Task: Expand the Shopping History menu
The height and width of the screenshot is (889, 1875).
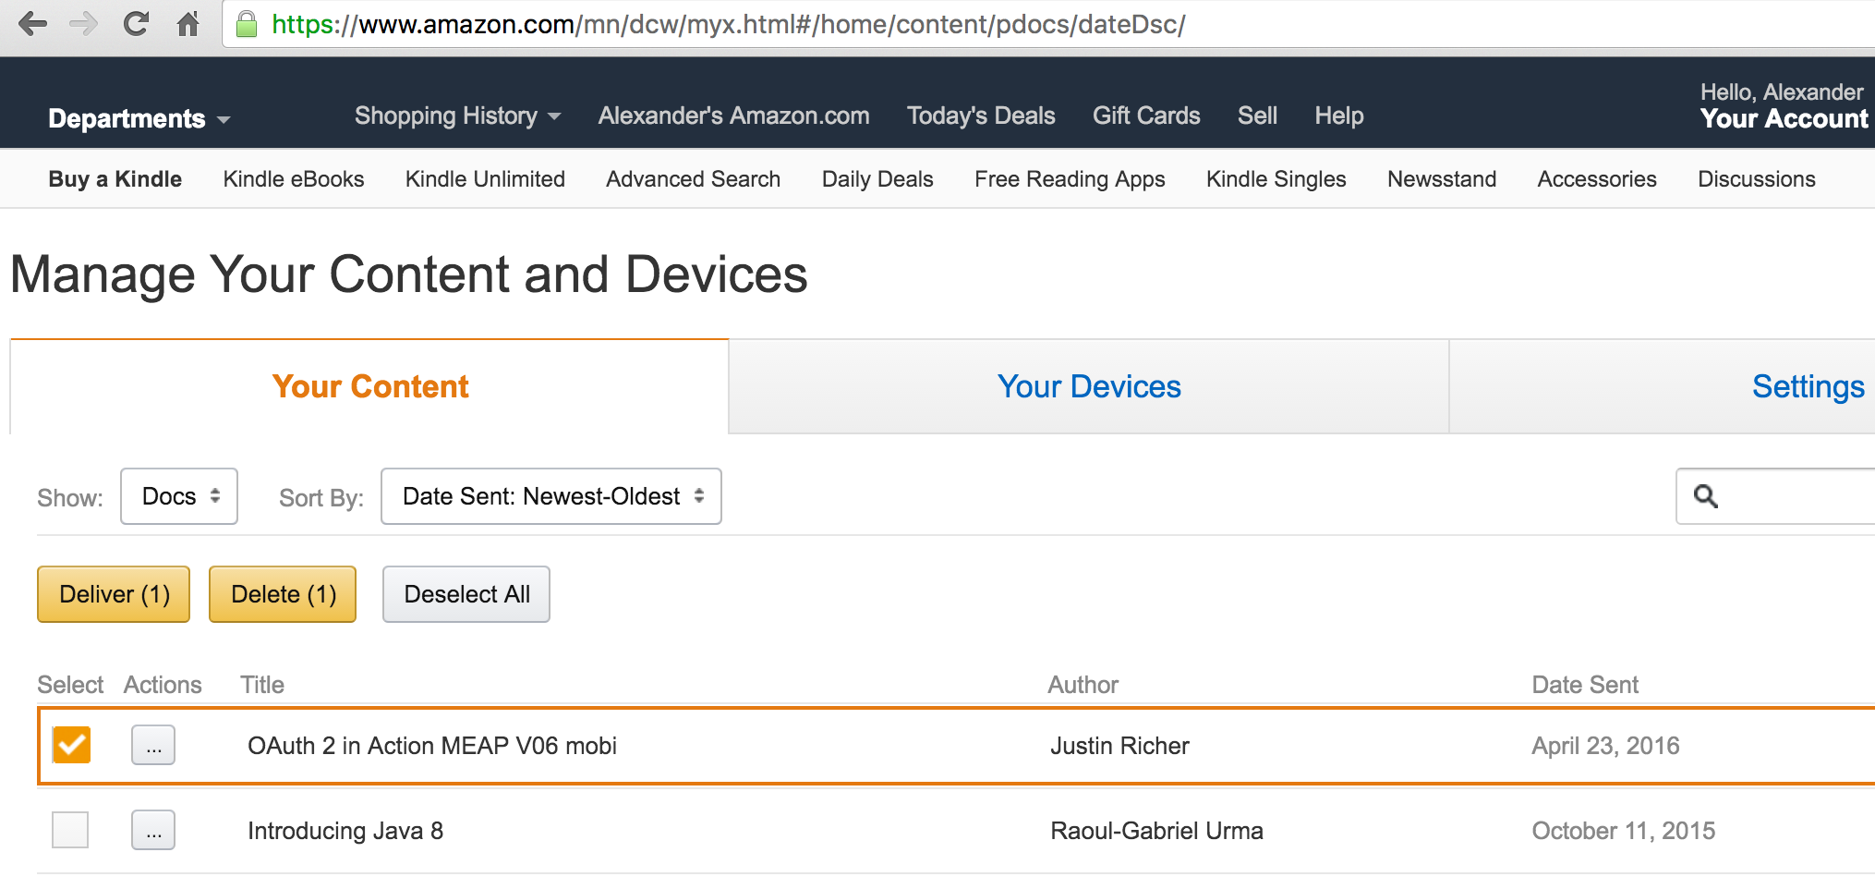Action: click(x=457, y=116)
